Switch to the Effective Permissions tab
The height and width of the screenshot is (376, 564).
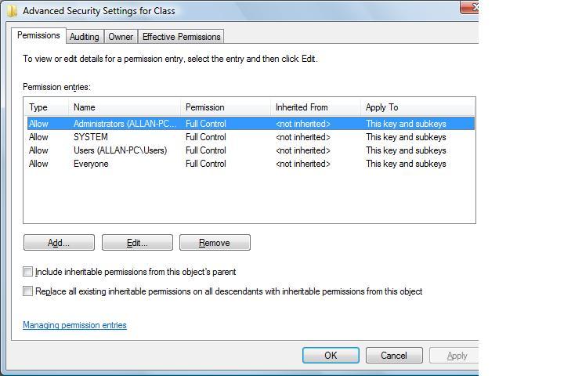181,37
